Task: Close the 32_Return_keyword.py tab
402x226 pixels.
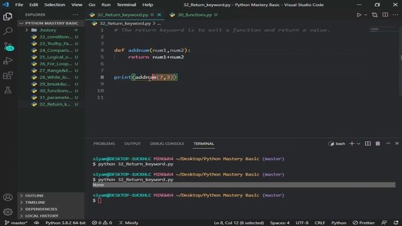Action: point(159,15)
